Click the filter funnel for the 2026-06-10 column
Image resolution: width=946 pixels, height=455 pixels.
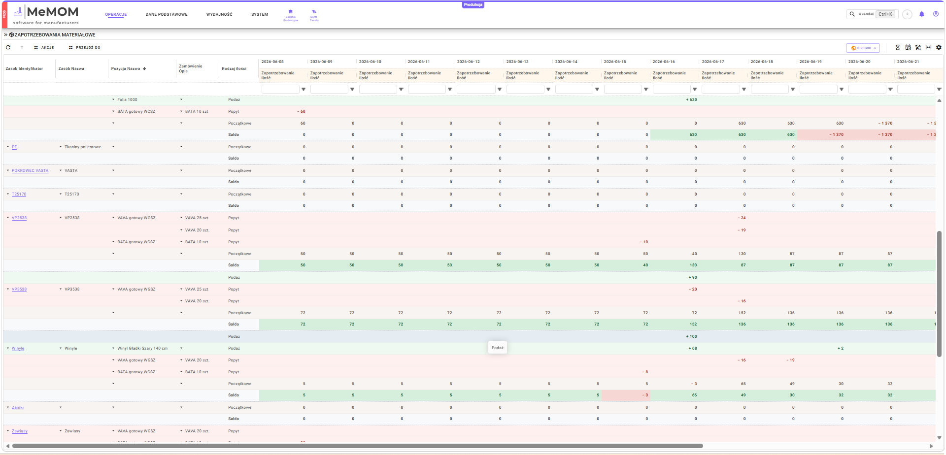click(x=401, y=89)
